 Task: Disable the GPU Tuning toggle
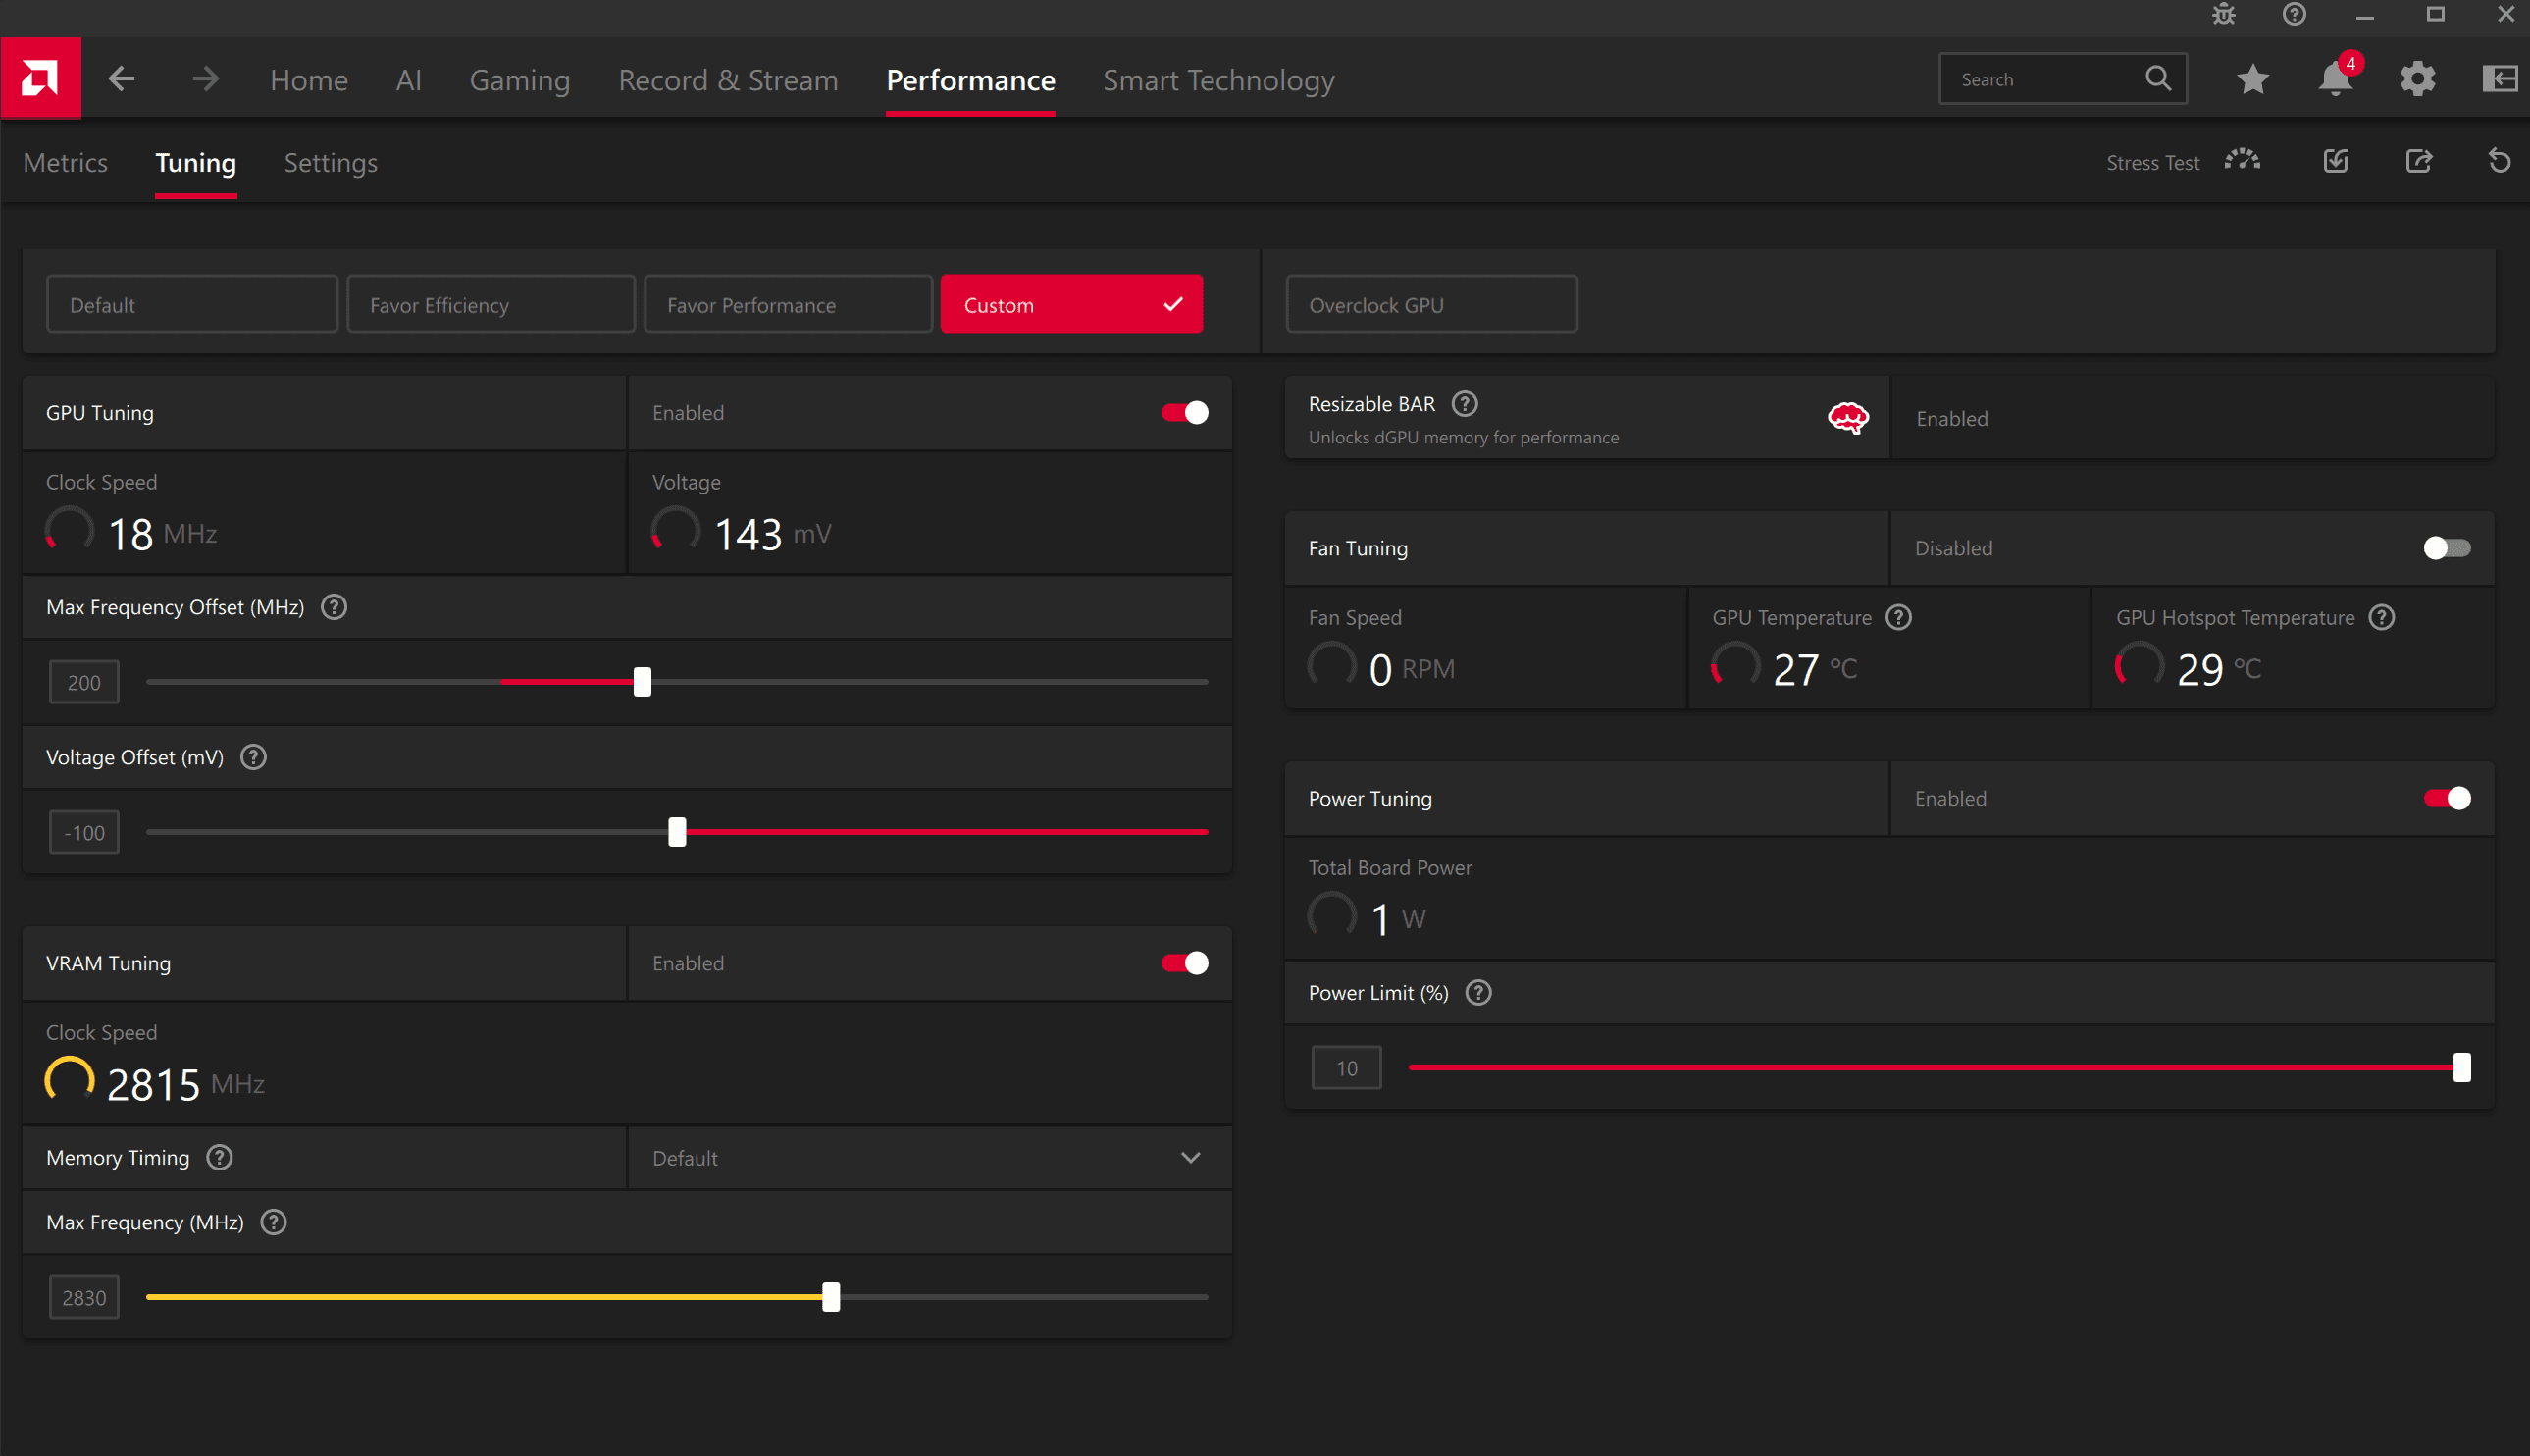point(1184,413)
